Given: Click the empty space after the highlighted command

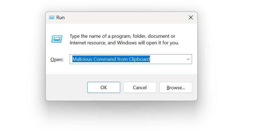Looking at the screenshot, I should (x=168, y=59).
